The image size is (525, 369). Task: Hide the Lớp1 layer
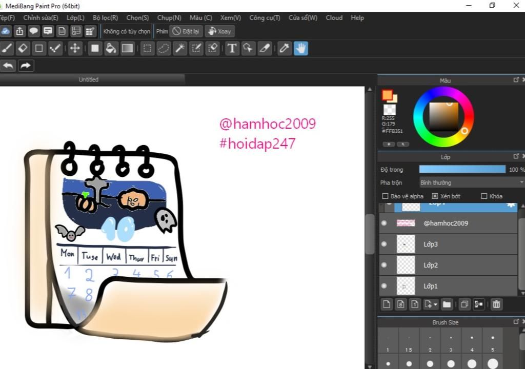click(384, 286)
